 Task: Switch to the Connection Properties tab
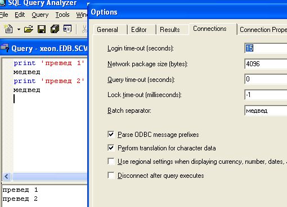pos(263,30)
